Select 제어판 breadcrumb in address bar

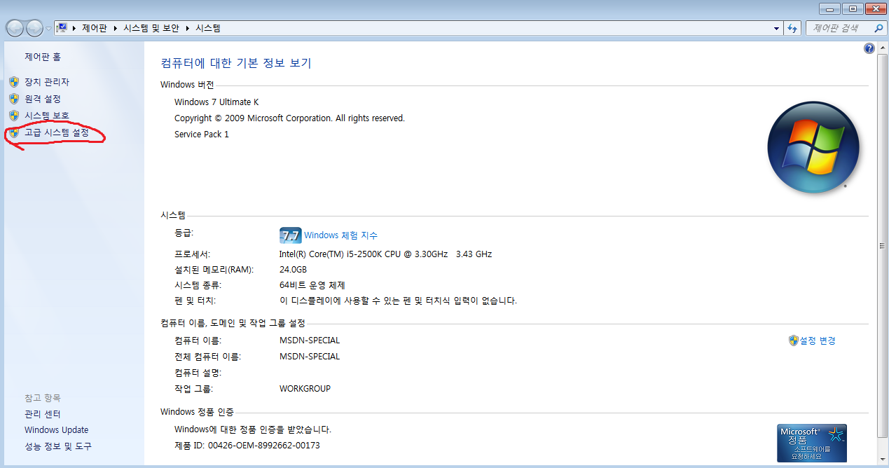94,28
